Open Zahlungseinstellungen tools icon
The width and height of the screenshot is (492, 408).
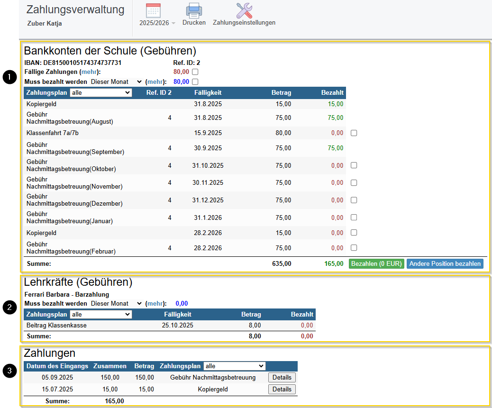tap(244, 11)
